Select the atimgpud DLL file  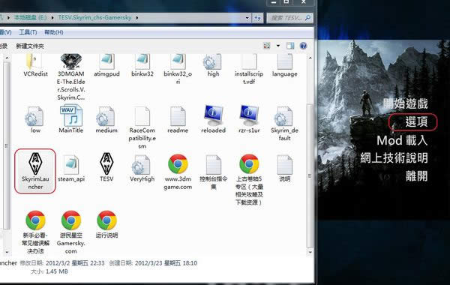106,66
